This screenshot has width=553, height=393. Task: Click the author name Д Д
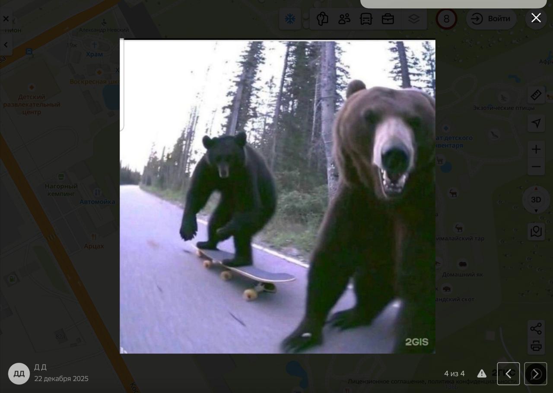pos(40,367)
